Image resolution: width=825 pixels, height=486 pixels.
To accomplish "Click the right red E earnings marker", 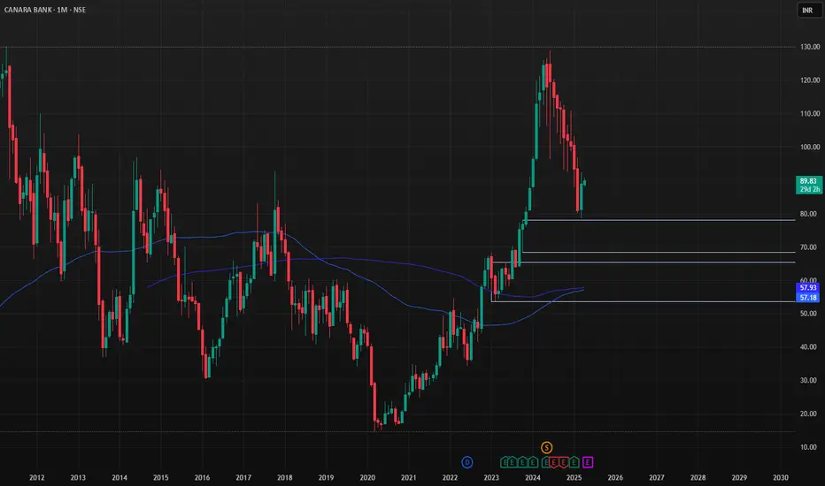I will (x=564, y=462).
